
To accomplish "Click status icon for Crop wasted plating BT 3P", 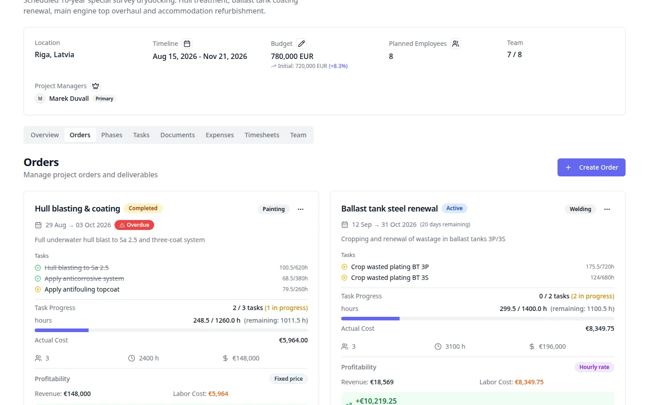I will coord(344,267).
